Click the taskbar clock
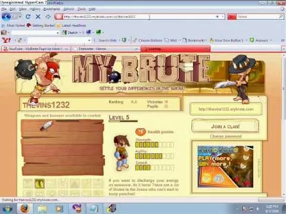Viewport: 286px width, 214px height. pos(272,209)
